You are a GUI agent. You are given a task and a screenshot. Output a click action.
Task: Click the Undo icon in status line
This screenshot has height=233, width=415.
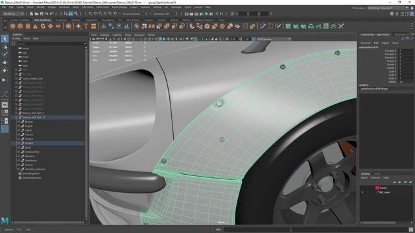tap(47, 14)
